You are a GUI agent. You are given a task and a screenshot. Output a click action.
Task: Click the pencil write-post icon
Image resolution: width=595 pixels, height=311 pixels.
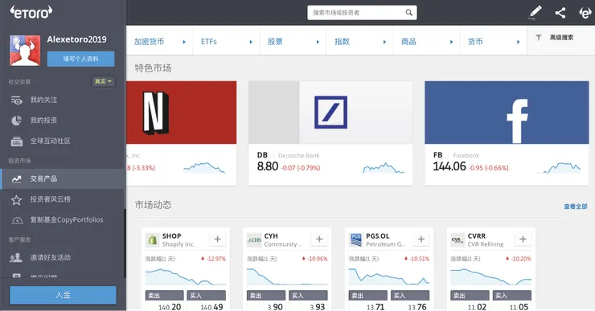(535, 13)
